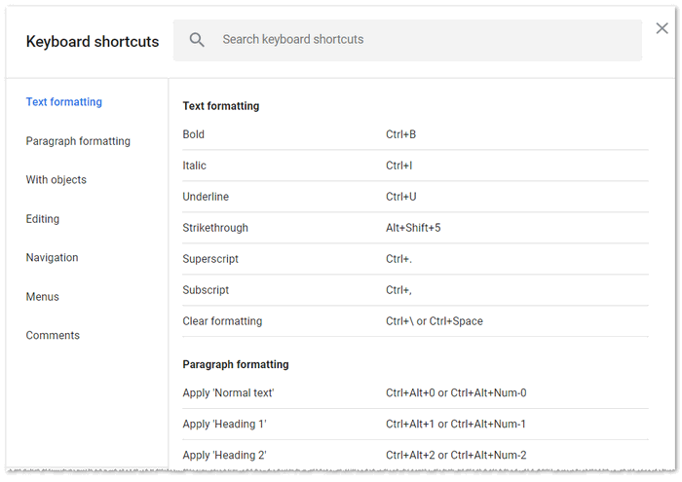Select the Strikethrough shortcut entry
682x482 pixels.
pyautogui.click(x=415, y=228)
